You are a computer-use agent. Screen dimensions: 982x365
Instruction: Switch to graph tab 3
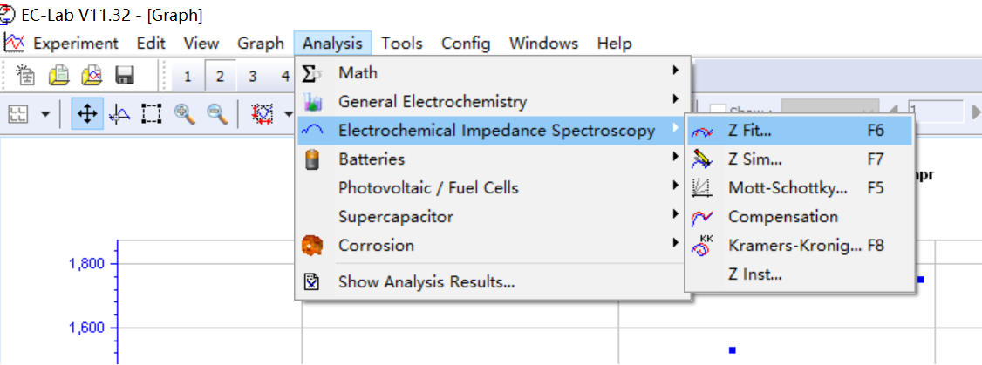coord(252,77)
